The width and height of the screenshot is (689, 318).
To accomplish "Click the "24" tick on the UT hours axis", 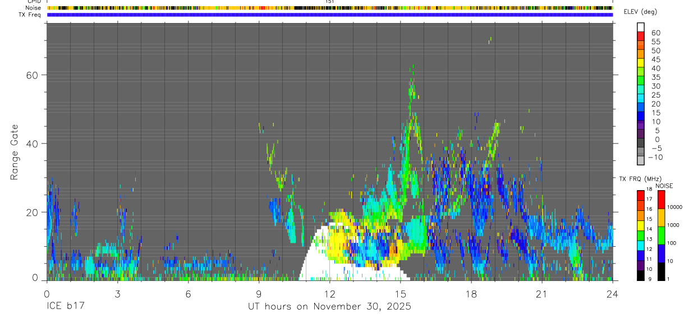I will coord(613,294).
